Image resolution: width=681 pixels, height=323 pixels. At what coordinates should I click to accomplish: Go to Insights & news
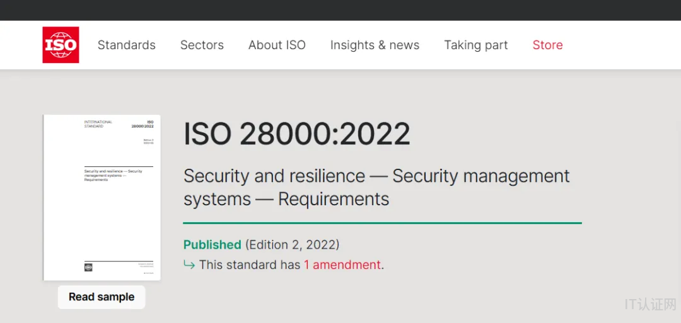click(x=375, y=45)
